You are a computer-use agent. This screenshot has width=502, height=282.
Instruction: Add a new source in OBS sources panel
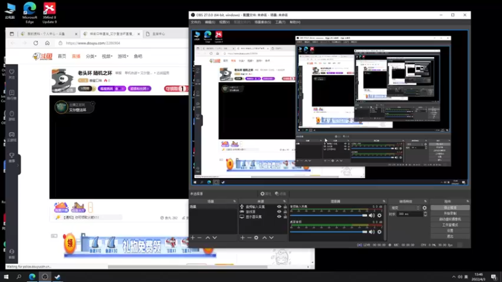pos(242,238)
